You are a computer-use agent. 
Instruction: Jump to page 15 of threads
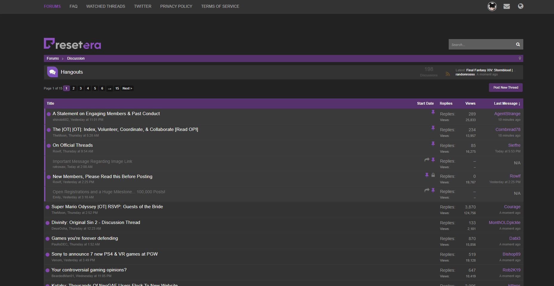tap(117, 88)
